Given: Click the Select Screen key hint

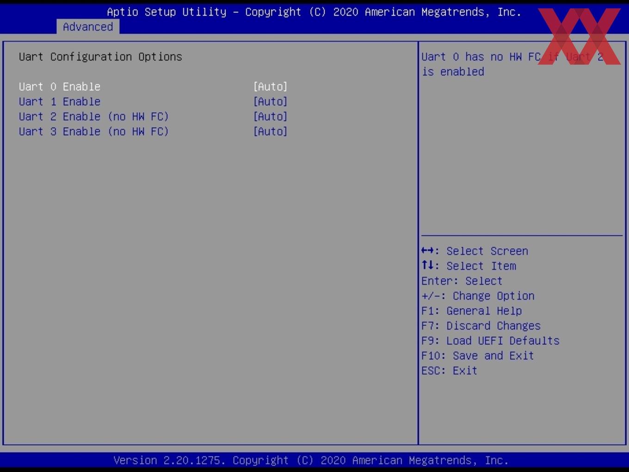Looking at the screenshot, I should 475,251.
